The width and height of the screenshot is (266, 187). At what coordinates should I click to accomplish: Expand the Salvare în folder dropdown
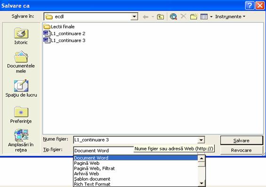(134, 16)
